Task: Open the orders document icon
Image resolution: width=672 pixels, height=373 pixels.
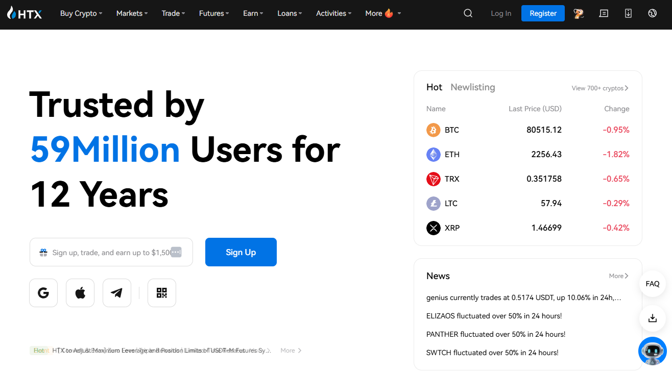Action: (x=604, y=13)
